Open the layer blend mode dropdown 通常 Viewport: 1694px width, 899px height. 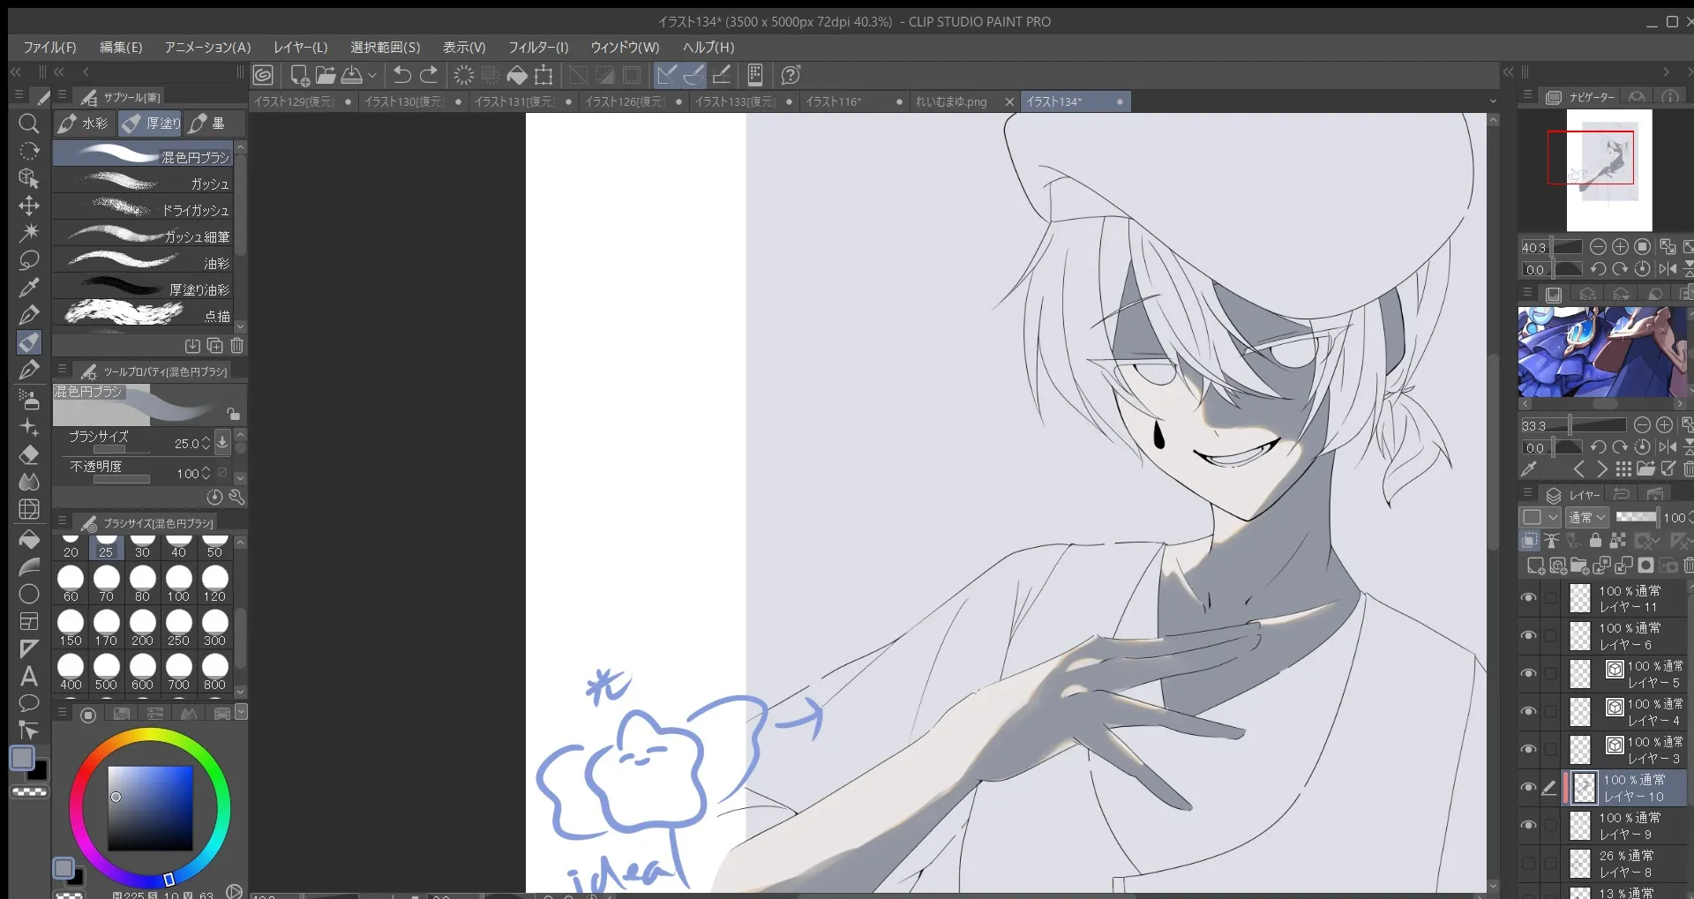(1586, 518)
